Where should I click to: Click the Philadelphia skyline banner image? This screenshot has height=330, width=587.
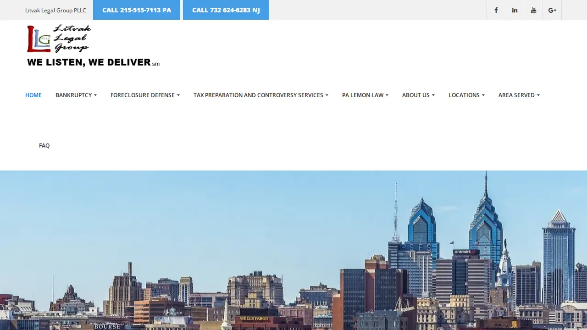click(x=293, y=250)
